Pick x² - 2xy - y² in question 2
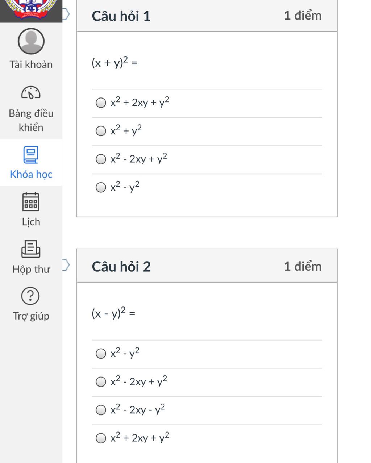 (101, 410)
